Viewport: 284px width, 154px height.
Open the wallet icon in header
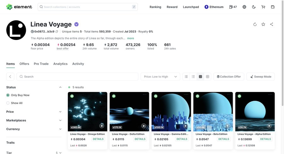(x=273, y=7)
